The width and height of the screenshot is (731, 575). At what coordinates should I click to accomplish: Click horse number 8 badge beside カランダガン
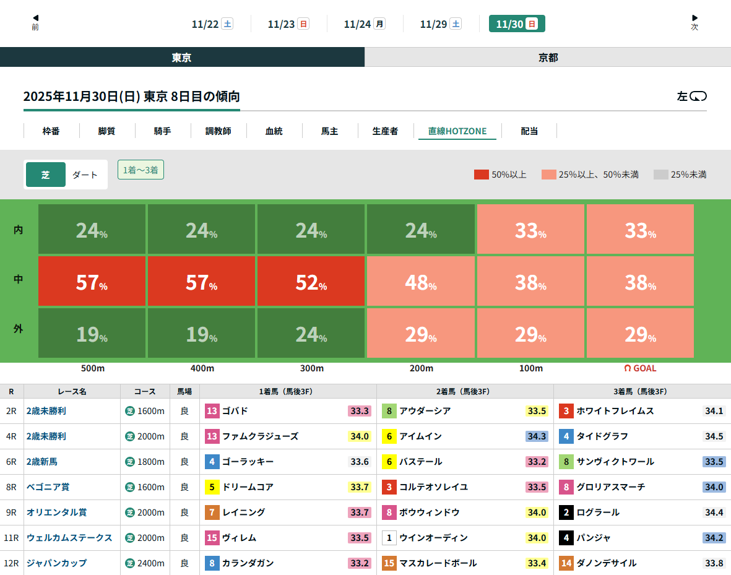click(212, 563)
